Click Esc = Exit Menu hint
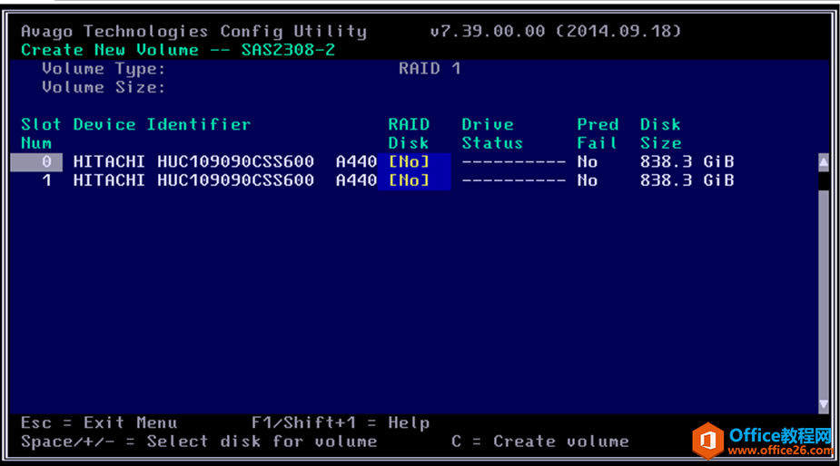This screenshot has width=840, height=466. (99, 422)
